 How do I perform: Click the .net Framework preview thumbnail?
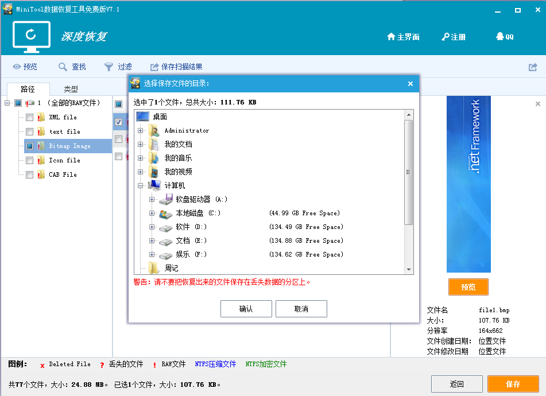click(468, 184)
